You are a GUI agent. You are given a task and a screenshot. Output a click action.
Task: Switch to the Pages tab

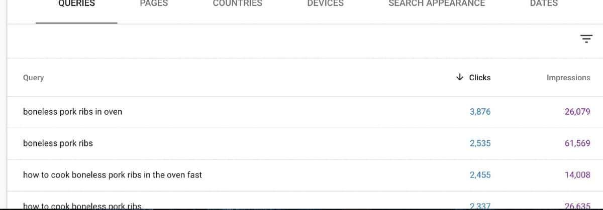(x=154, y=4)
